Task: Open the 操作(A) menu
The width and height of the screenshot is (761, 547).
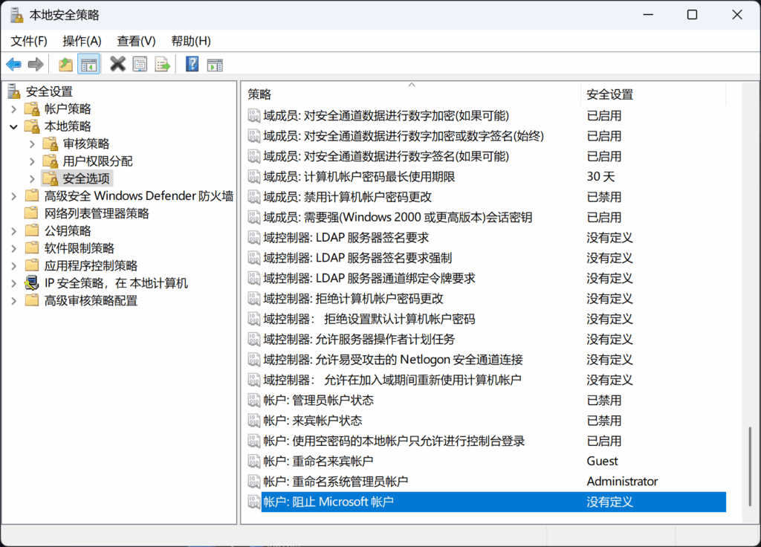Action: tap(82, 41)
